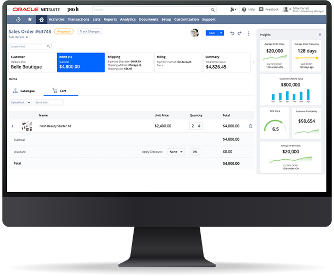The image size is (334, 276).
Task: Click the Sales Order #63748 title
Action: pyautogui.click(x=30, y=31)
